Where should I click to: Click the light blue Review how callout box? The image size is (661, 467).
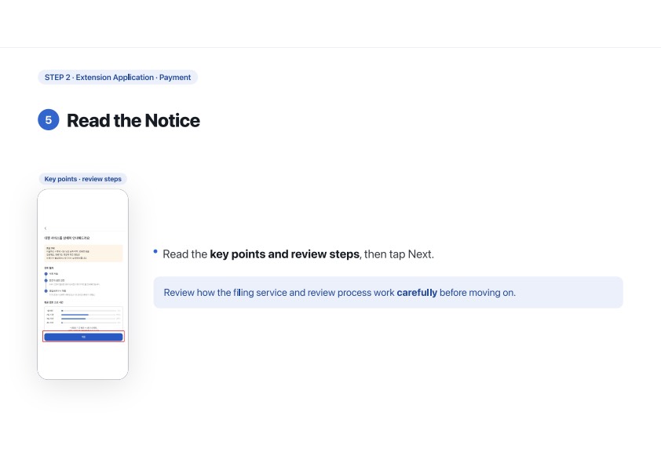point(389,293)
